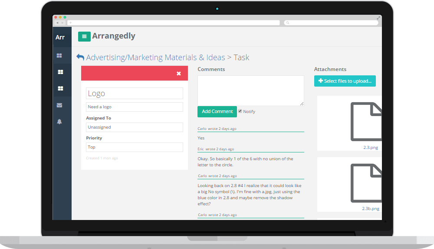
Task: Toggle the green hamburger menu button
Action: pyautogui.click(x=84, y=36)
